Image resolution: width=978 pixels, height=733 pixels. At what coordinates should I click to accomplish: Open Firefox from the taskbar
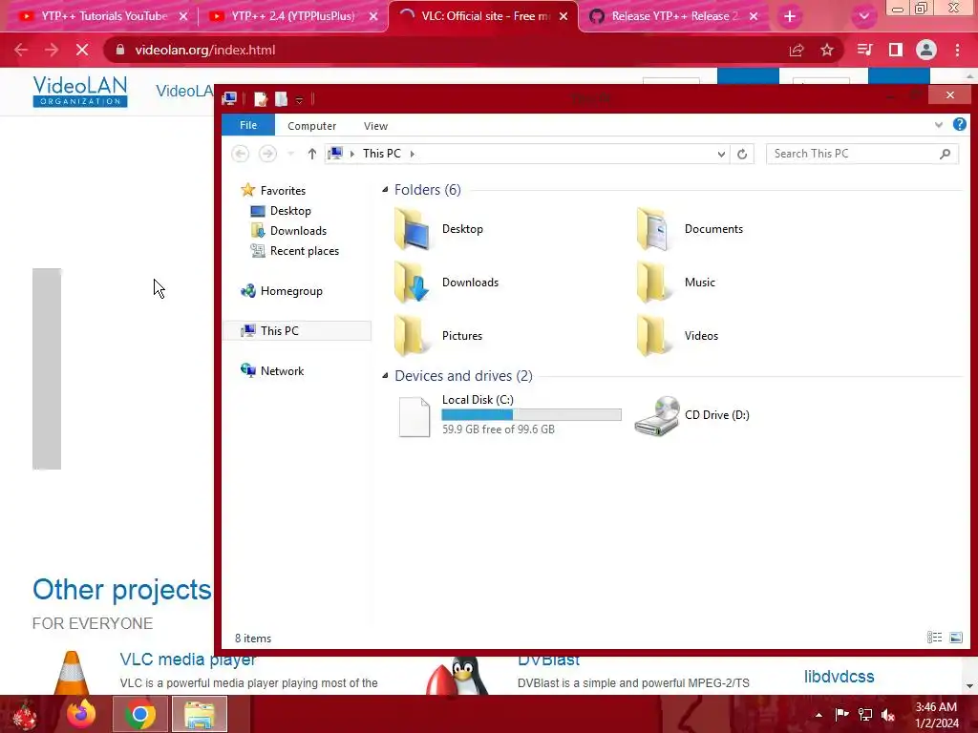pos(81,714)
